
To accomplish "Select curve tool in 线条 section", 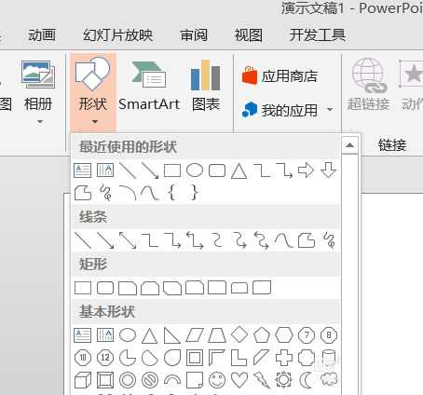I will (284, 240).
